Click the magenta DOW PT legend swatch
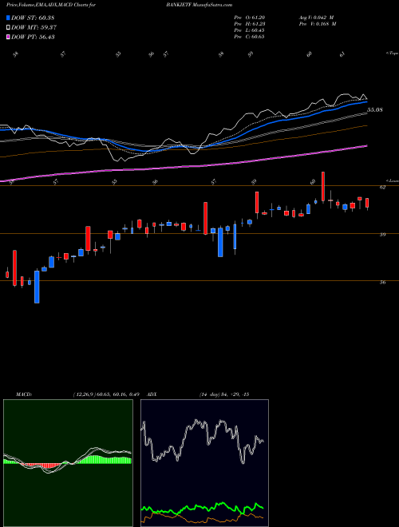This screenshot has height=527, width=399. [8, 37]
